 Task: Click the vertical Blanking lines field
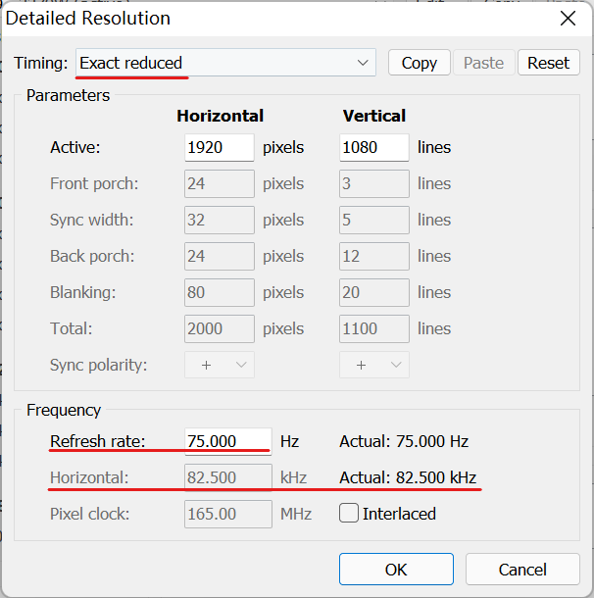pyautogui.click(x=374, y=293)
